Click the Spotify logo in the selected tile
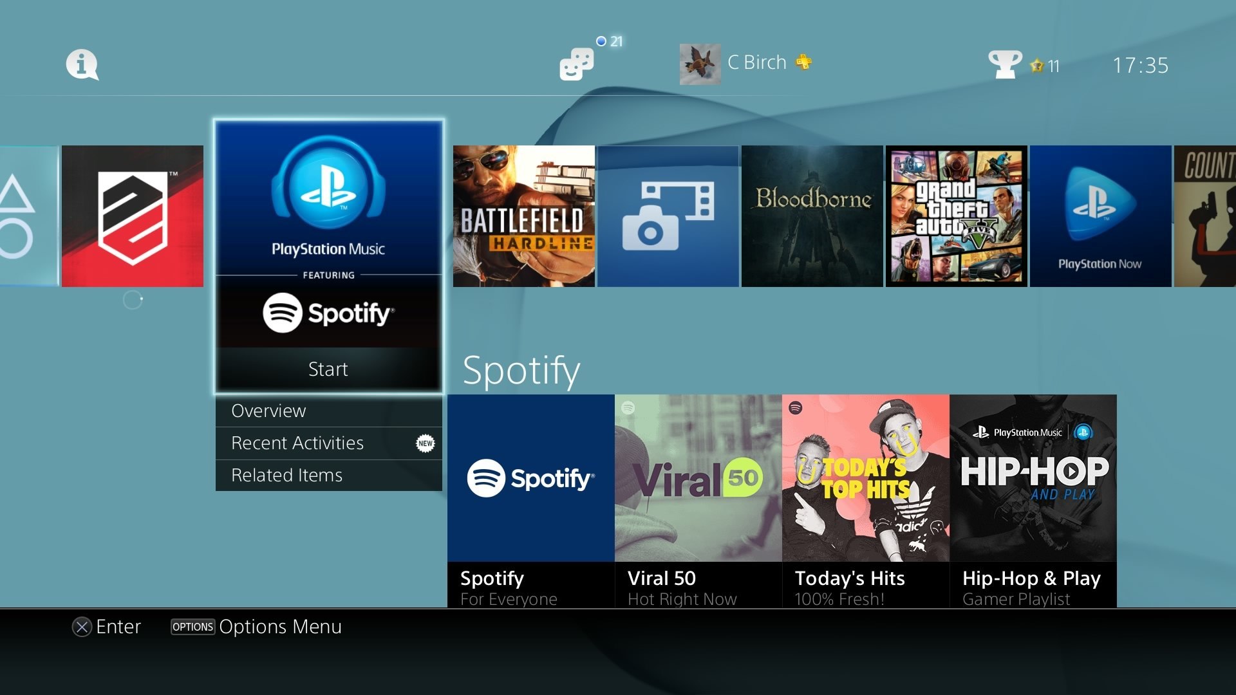The image size is (1236, 695). coord(328,313)
